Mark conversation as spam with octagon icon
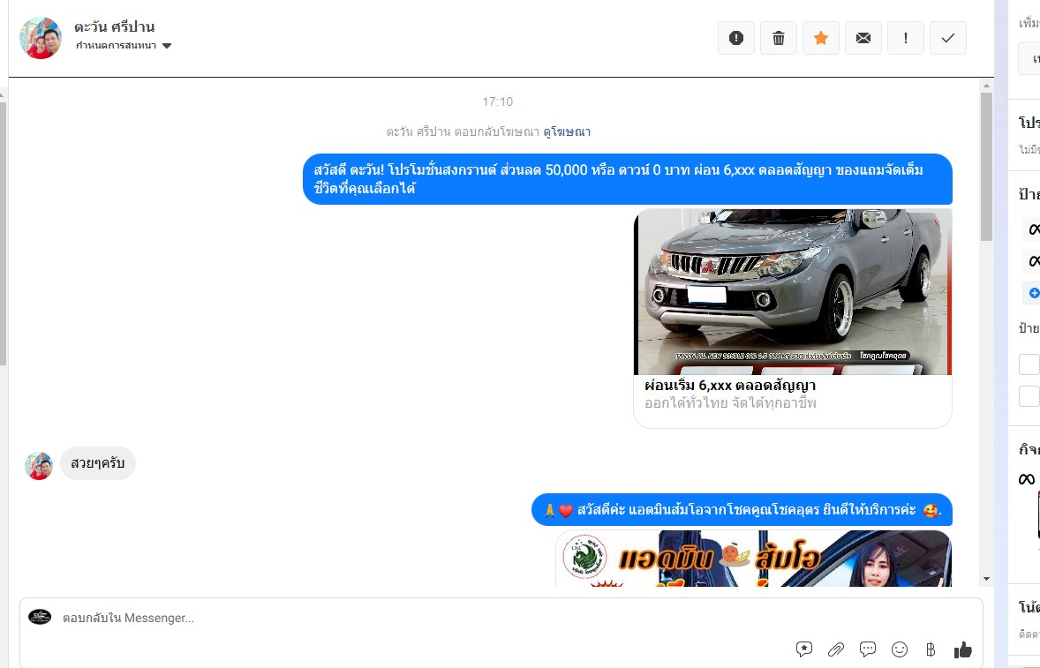Viewport: 1040px width, 668px height. [x=736, y=38]
